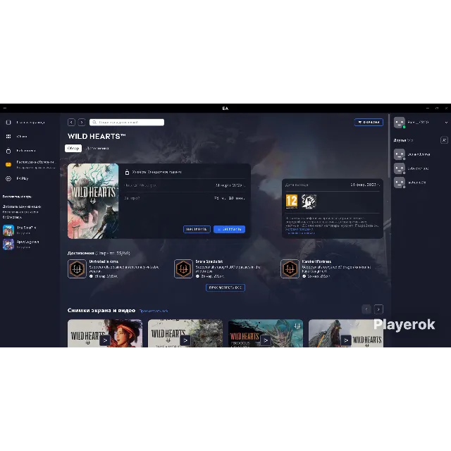The height and width of the screenshot is (451, 451).
Task: Click your own profile avatar at top
Action: point(400,123)
